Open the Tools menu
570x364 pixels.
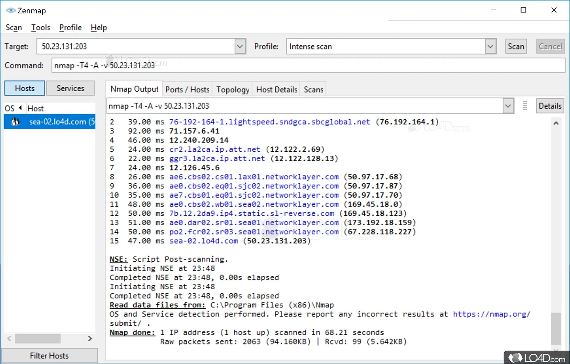(x=41, y=27)
